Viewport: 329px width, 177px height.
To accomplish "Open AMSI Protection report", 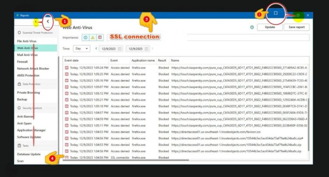I will (x=28, y=75).
